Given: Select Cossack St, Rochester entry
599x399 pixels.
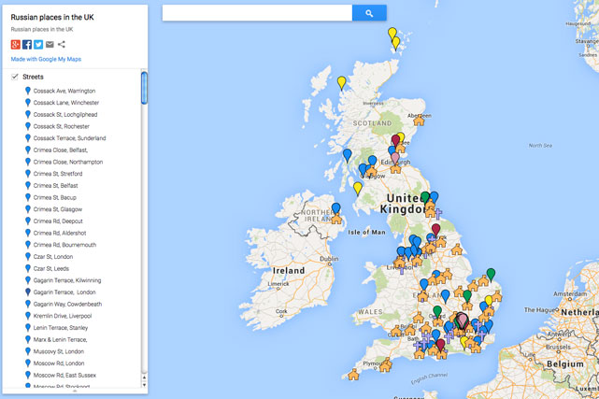Looking at the screenshot, I should coord(61,126).
